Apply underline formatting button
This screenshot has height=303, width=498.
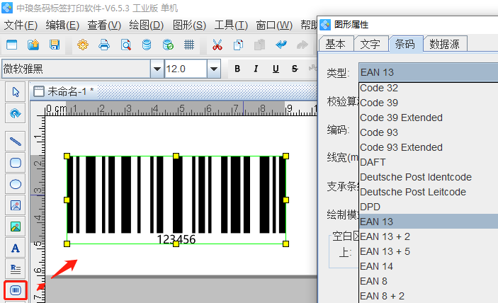pyautogui.click(x=276, y=69)
